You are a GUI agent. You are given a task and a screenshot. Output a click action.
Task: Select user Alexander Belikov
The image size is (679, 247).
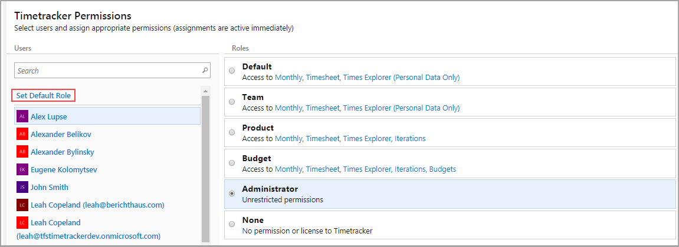61,134
